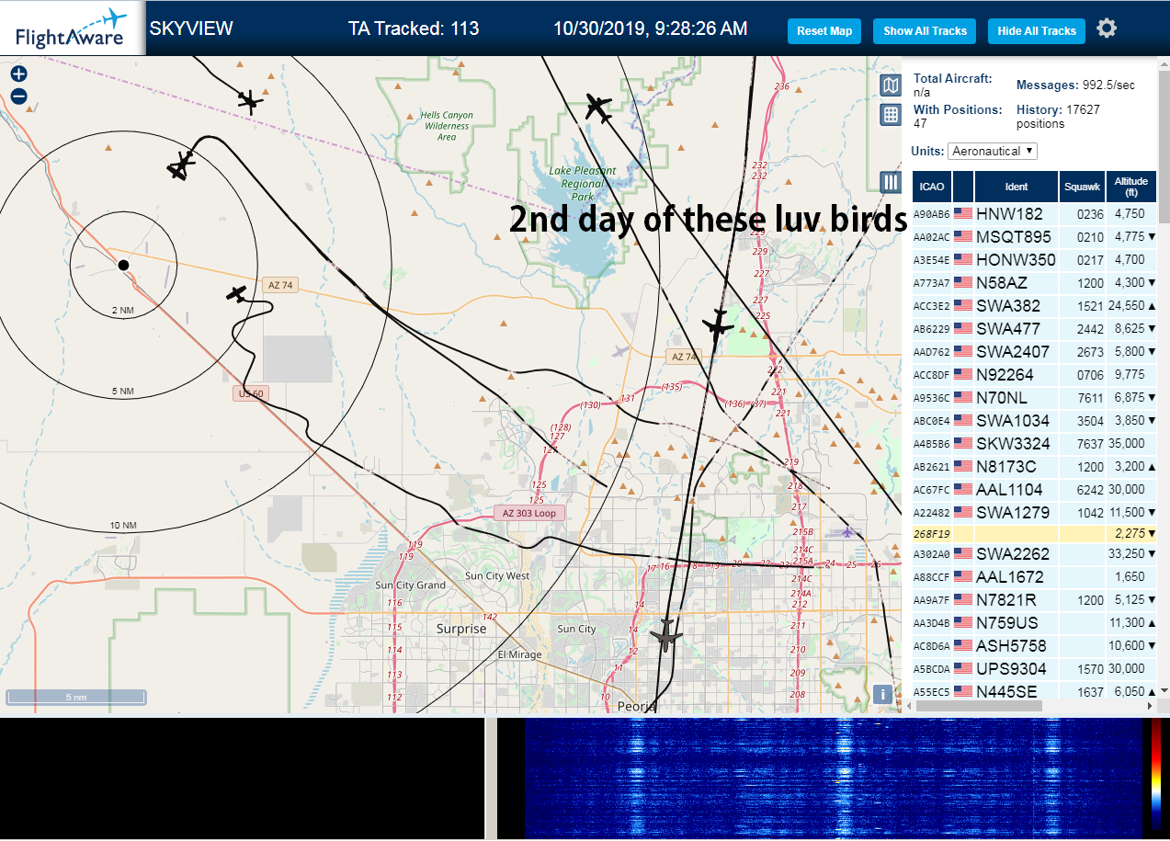Sort table by Squawk column

pos(1082,187)
